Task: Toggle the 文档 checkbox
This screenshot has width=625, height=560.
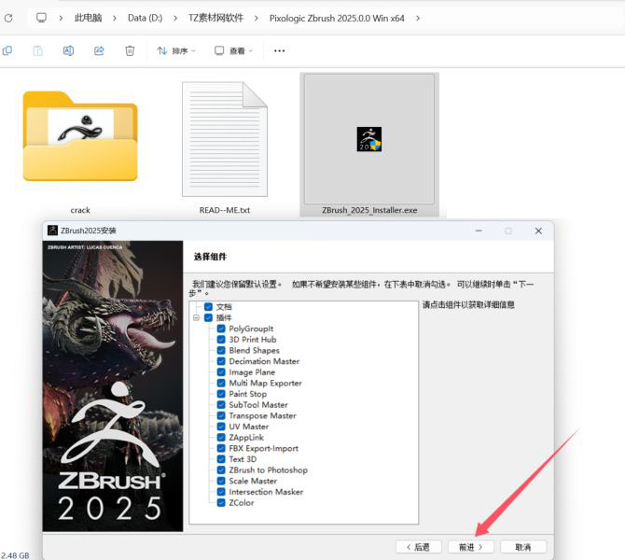Action: pos(208,307)
